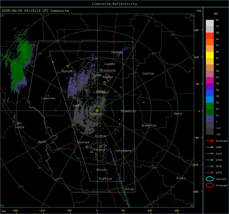Click the Hanna map label

pos(178,113)
